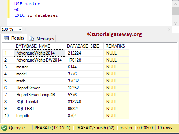The image size is (179, 134).
Task: Select the ReportServerTempDB cell
Action: pyautogui.click(x=40, y=95)
